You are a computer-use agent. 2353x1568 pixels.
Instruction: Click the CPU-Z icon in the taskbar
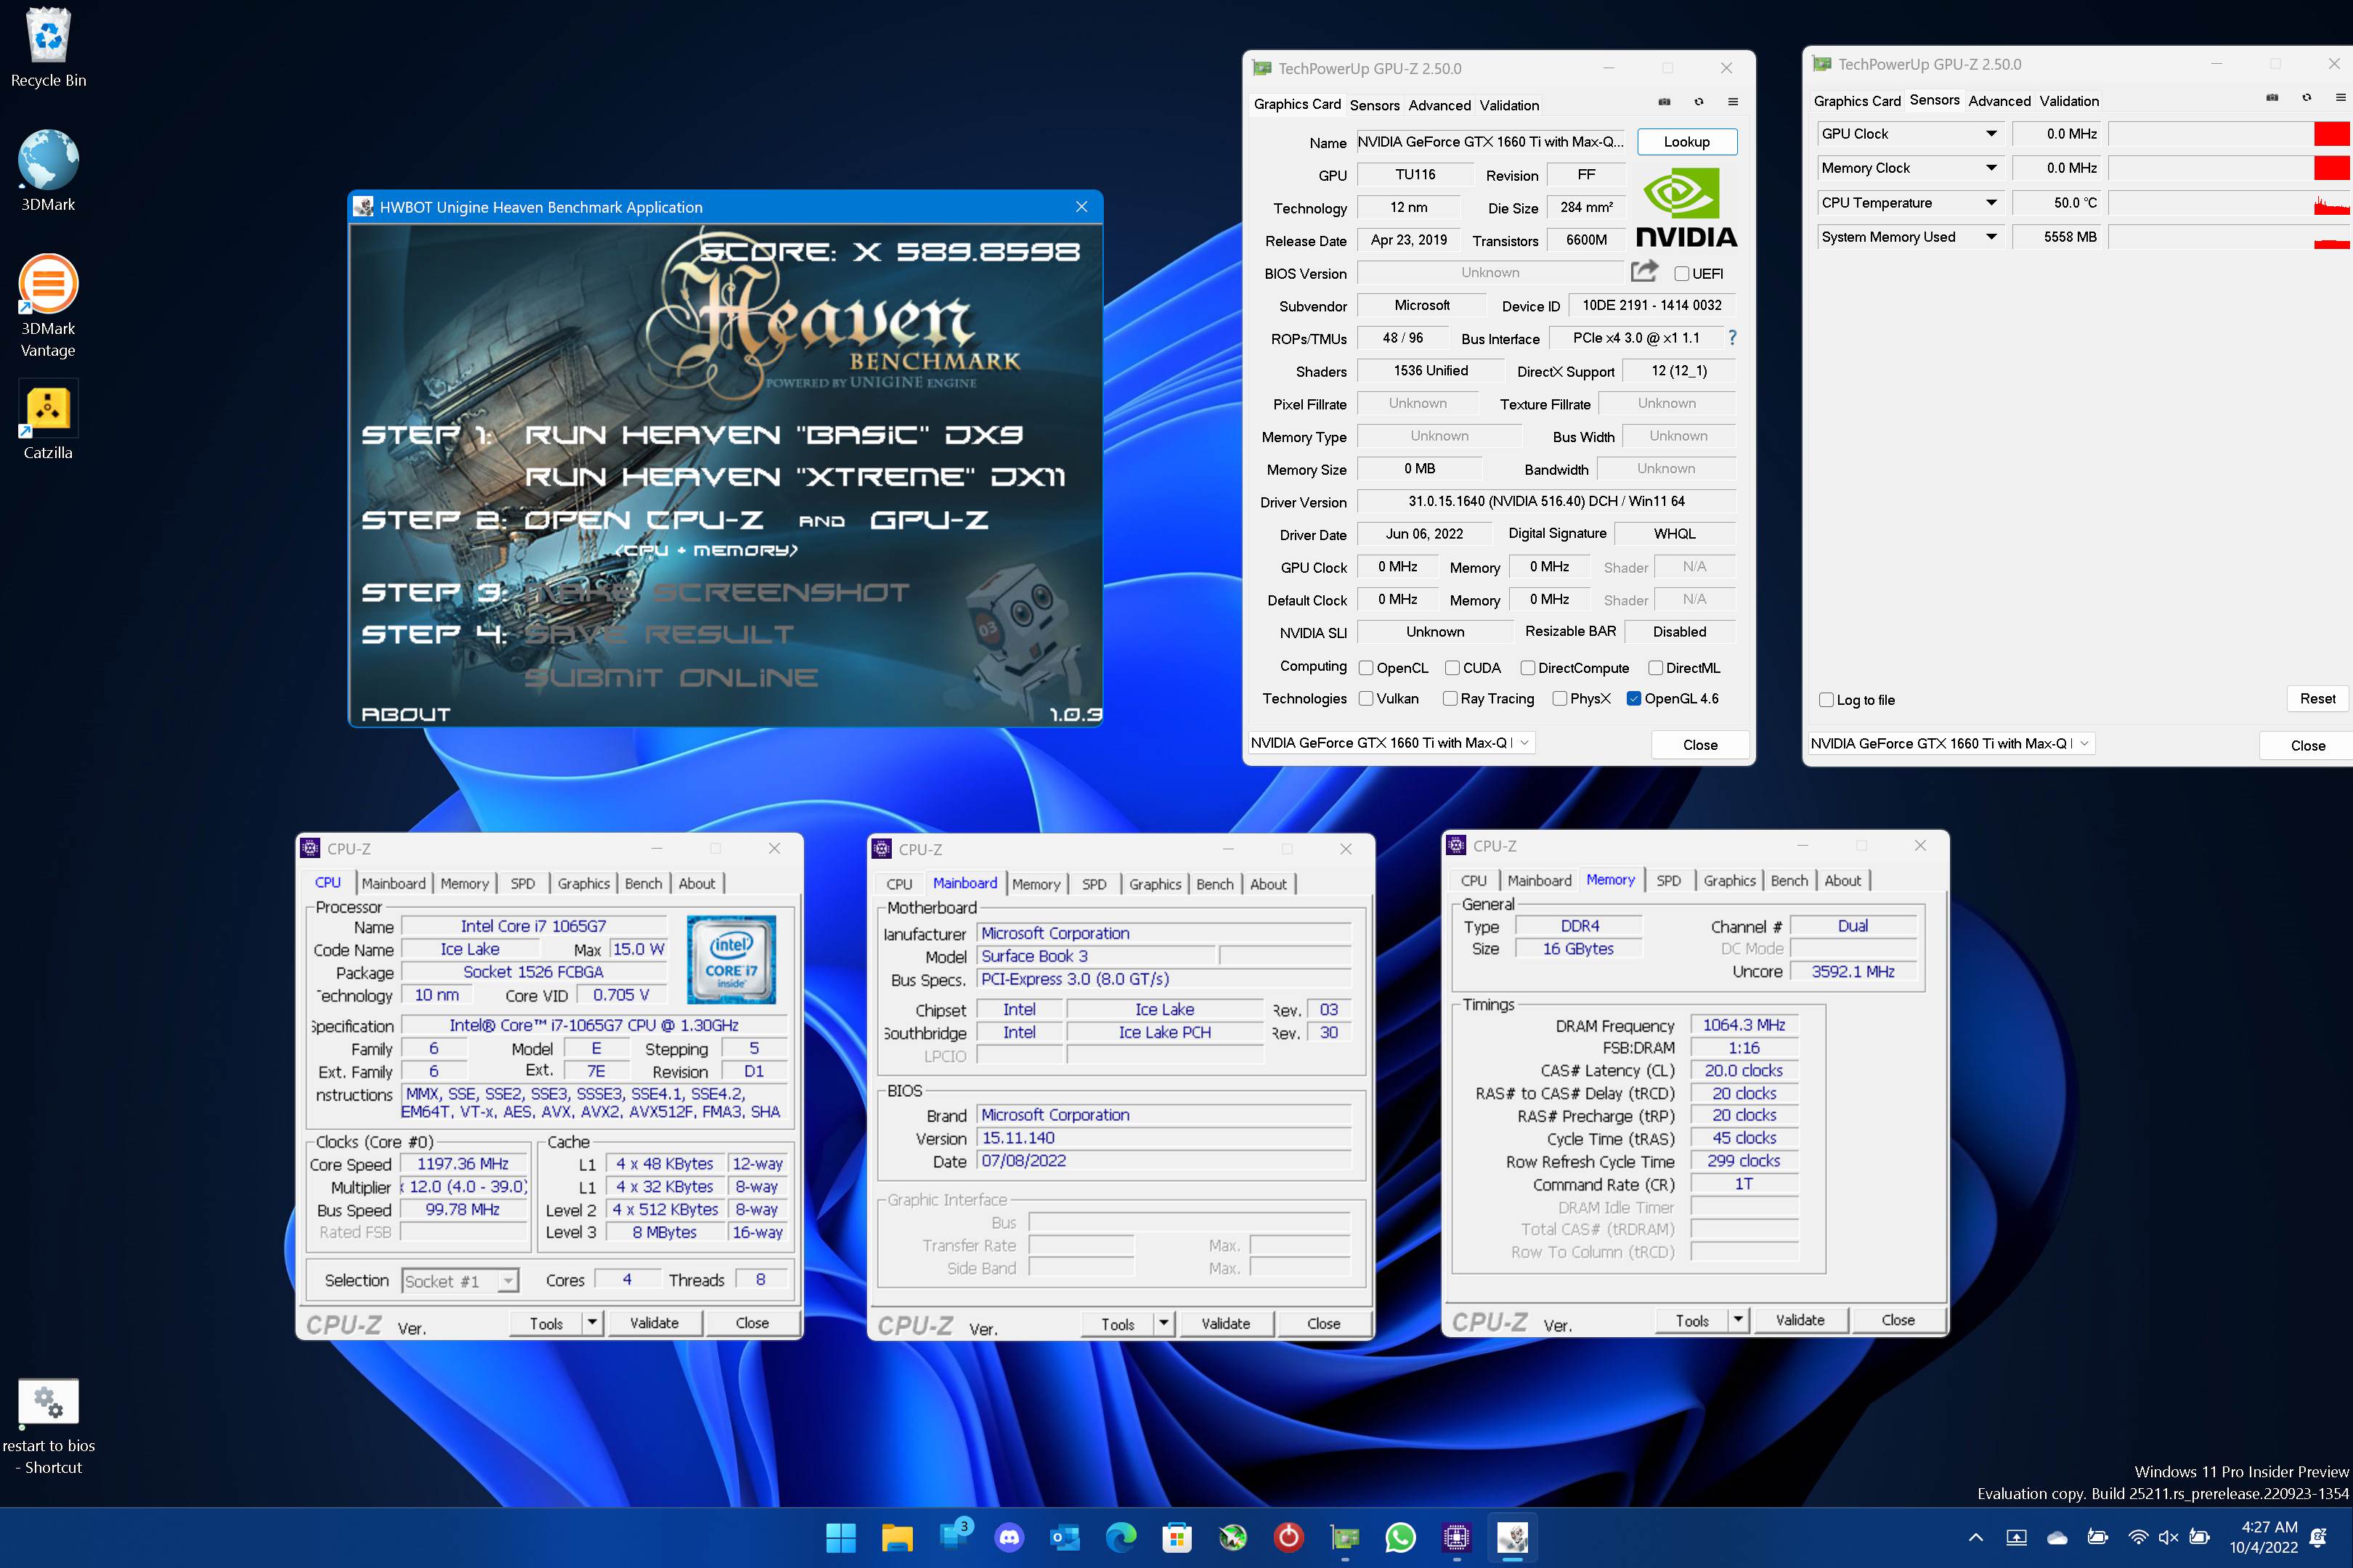1457,1537
